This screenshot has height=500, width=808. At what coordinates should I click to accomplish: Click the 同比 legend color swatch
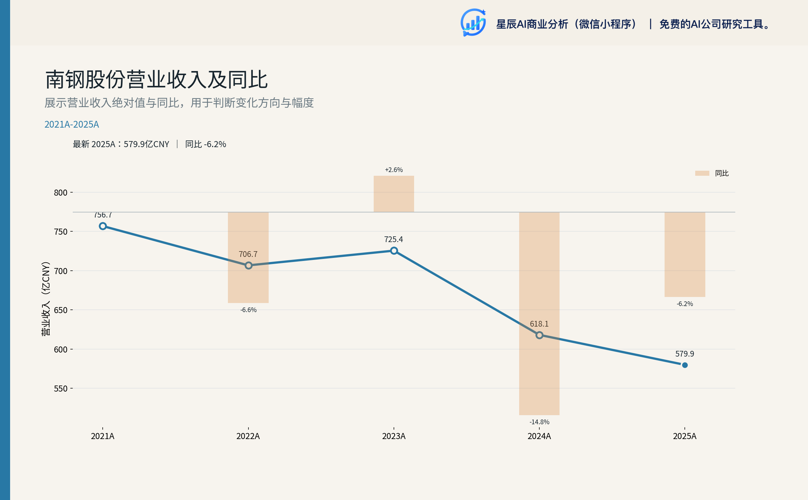coord(702,173)
